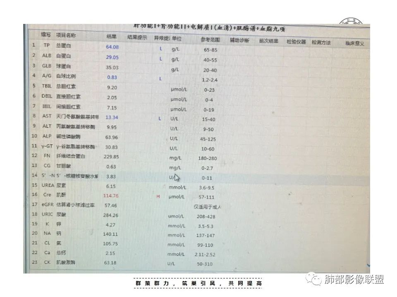The height and width of the screenshot is (297, 397).
Task: Click eGFR result value 57.46
Action: click(x=111, y=205)
